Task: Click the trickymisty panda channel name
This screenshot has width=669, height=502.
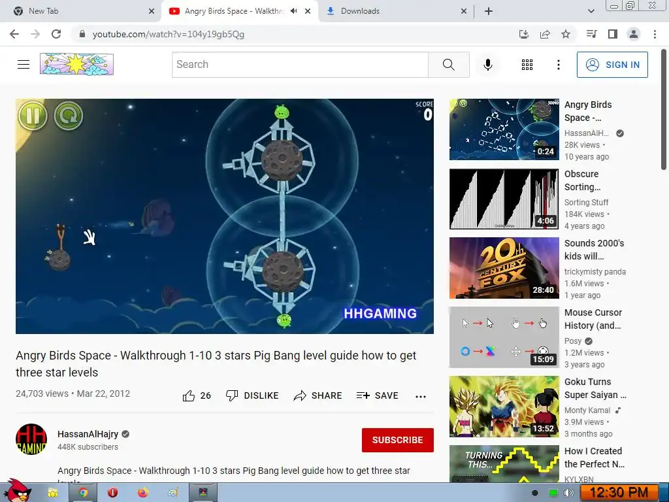Action: (x=595, y=271)
